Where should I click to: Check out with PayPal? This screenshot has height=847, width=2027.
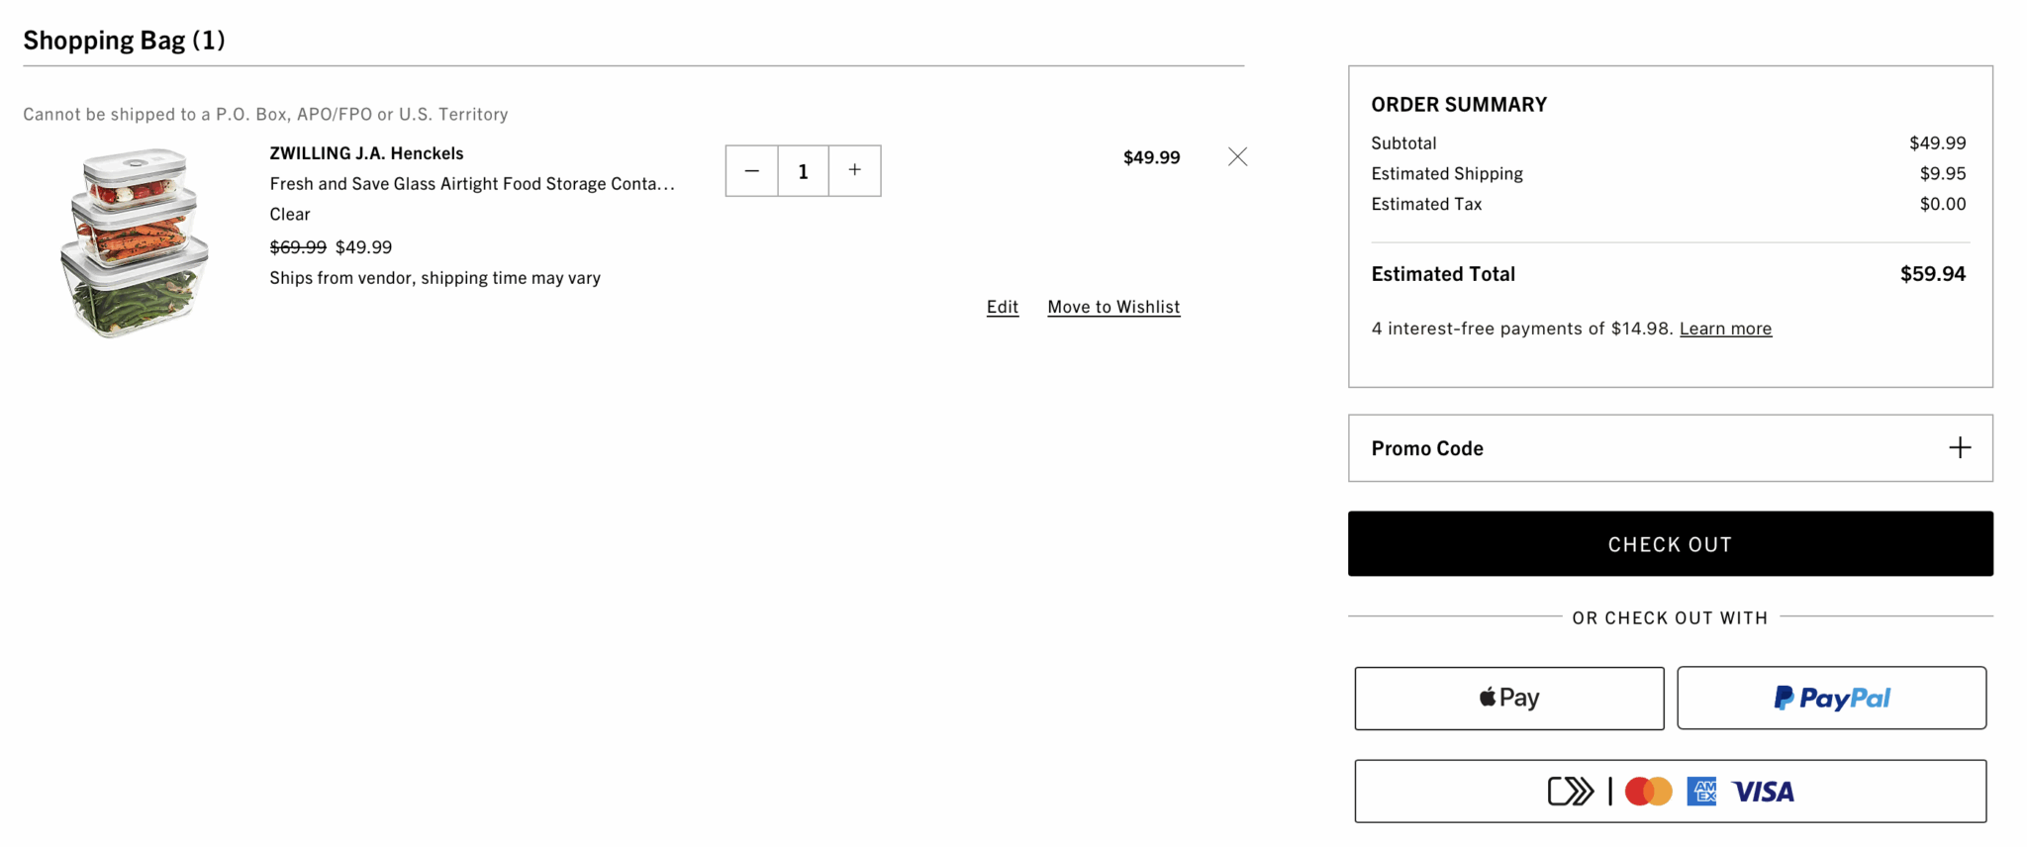pos(1831,698)
